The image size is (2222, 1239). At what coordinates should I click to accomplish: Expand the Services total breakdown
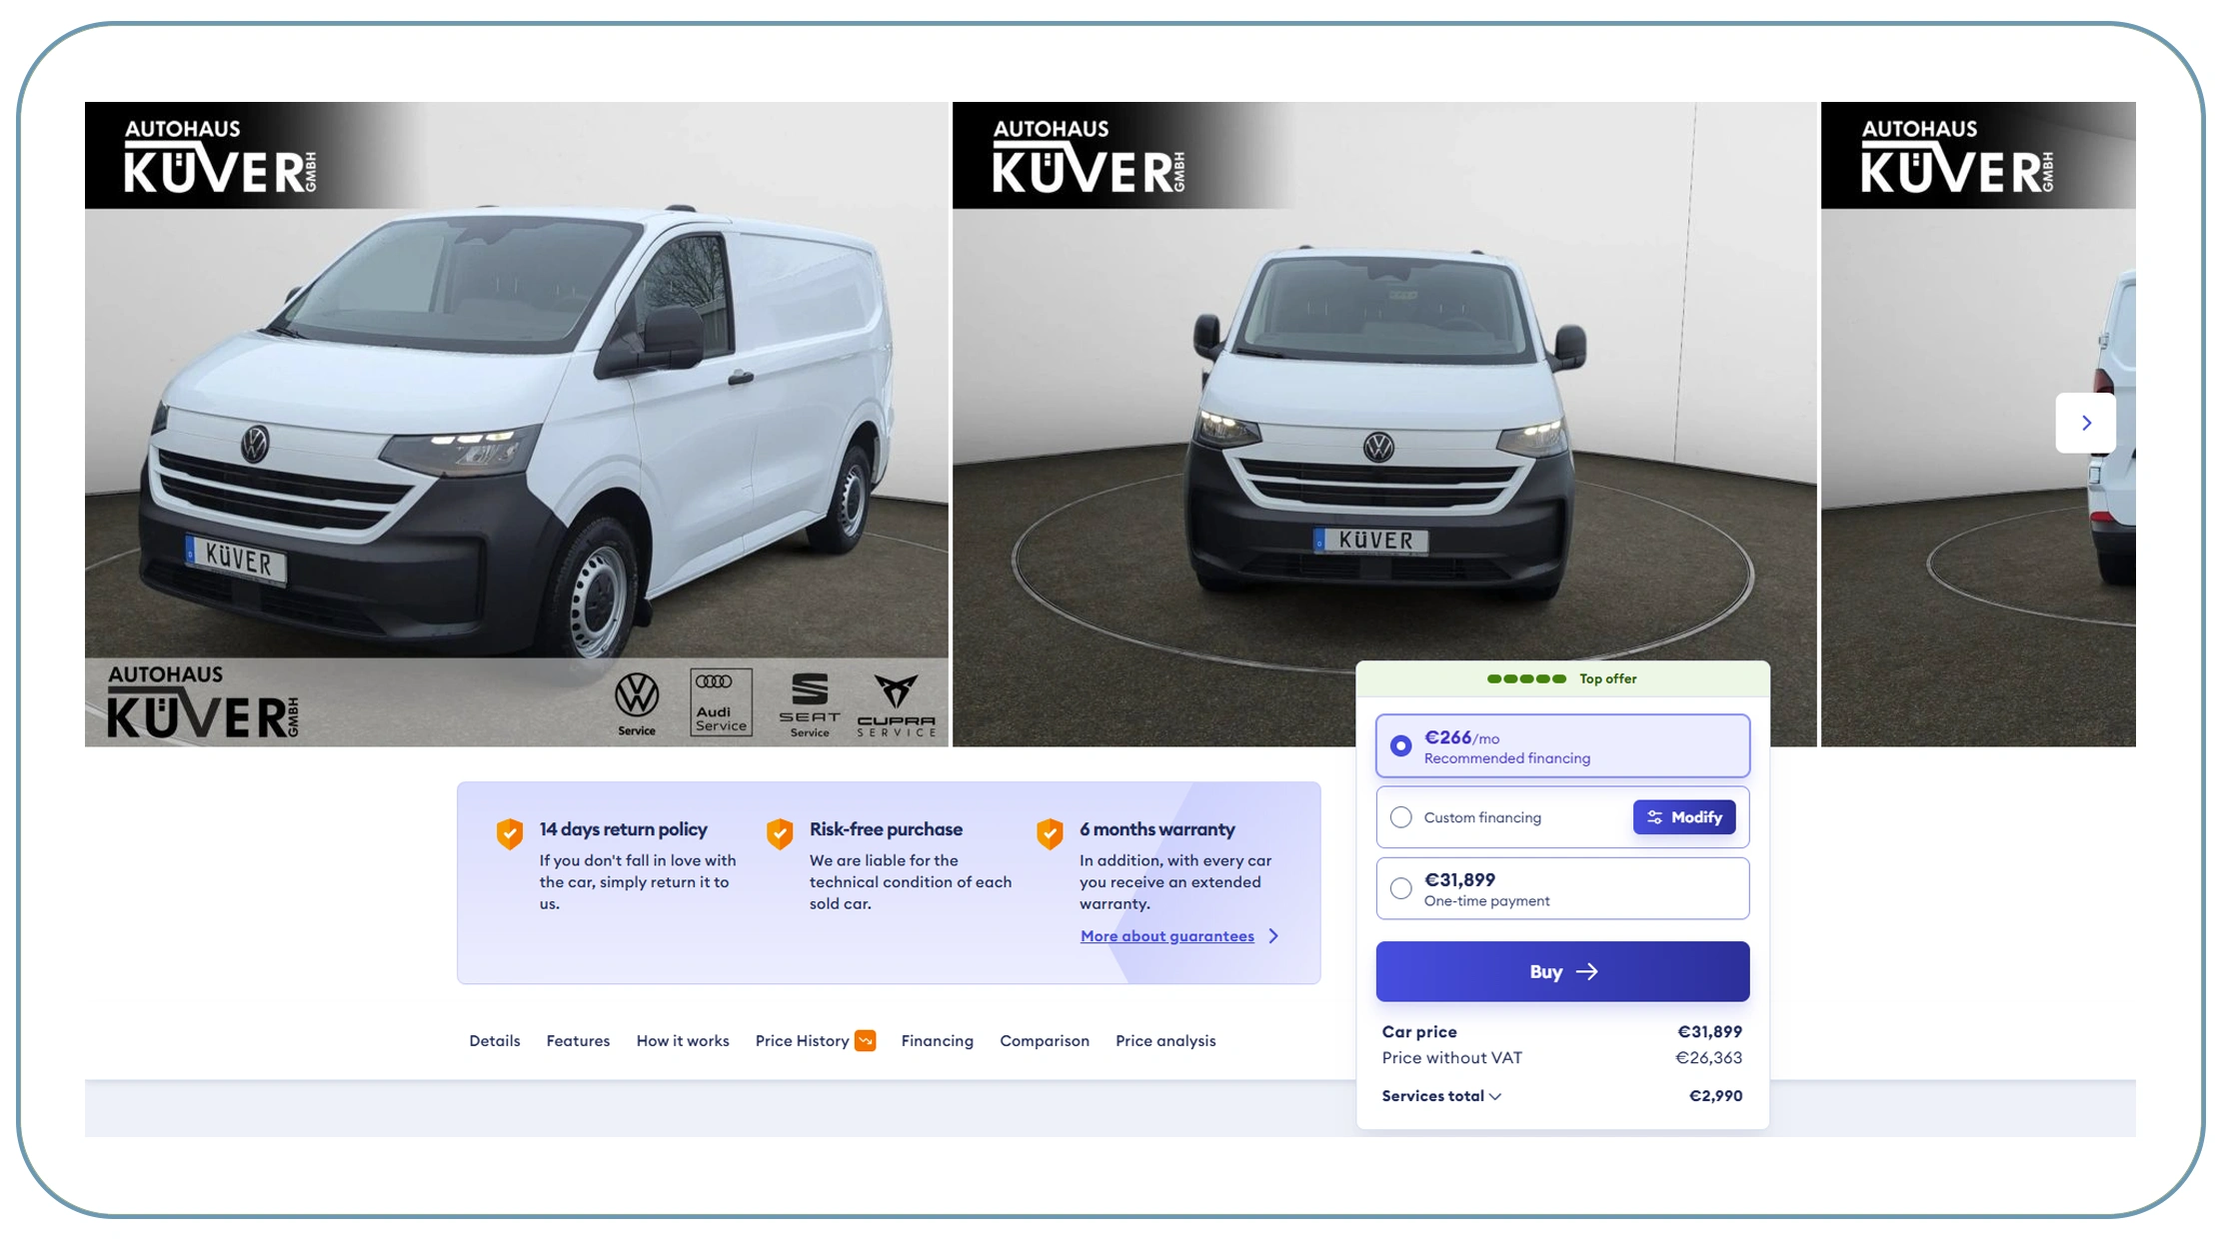pos(1496,1095)
